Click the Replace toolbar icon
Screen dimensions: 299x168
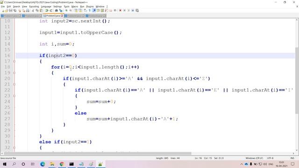[61, 10]
